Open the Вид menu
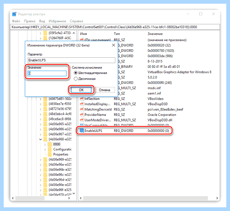The image size is (230, 211). point(42,21)
